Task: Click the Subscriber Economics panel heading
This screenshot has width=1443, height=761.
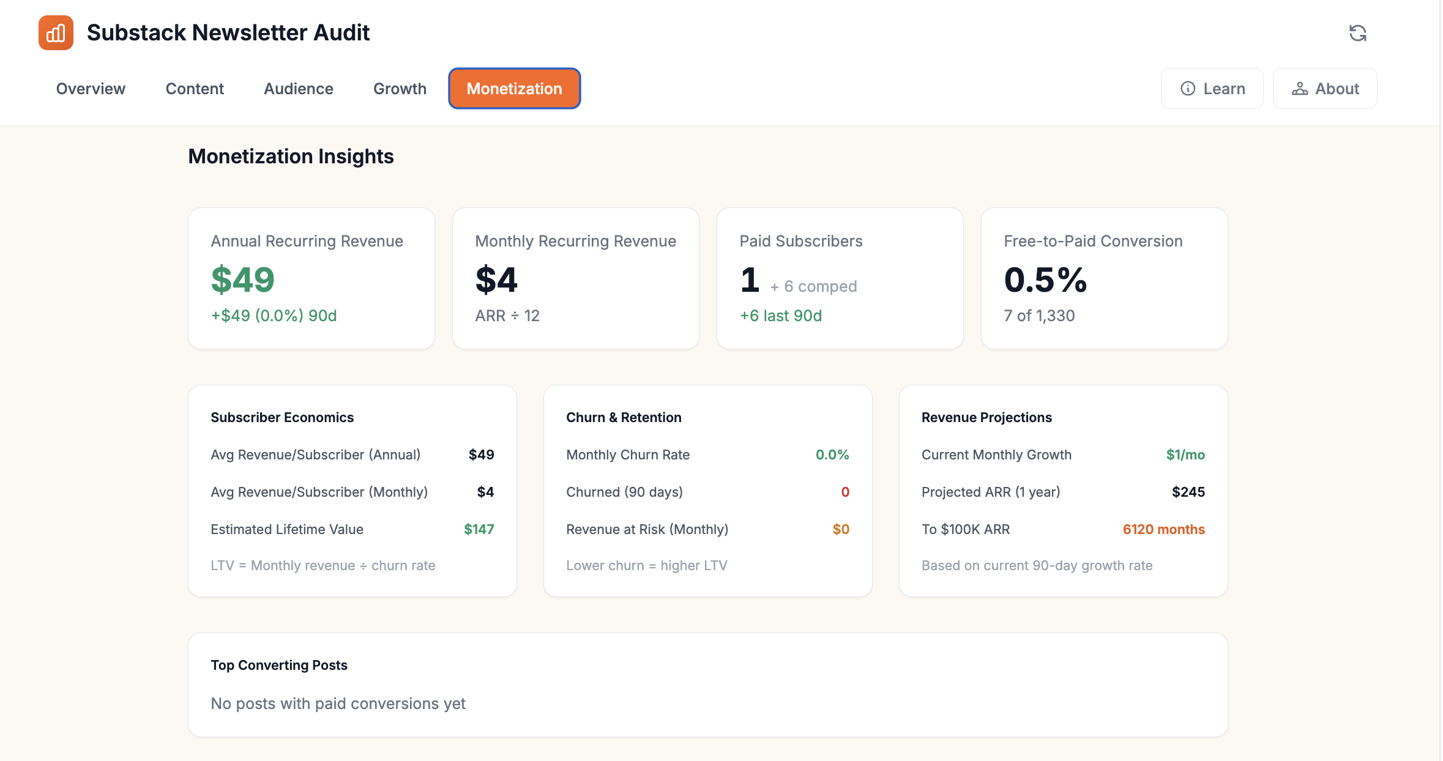Action: click(x=282, y=417)
